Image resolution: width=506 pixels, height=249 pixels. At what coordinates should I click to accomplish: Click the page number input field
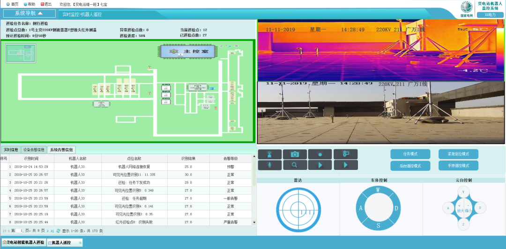click(x=19, y=231)
